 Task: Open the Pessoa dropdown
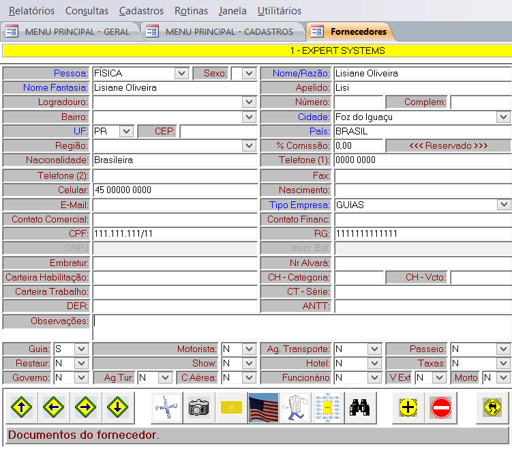tap(181, 74)
